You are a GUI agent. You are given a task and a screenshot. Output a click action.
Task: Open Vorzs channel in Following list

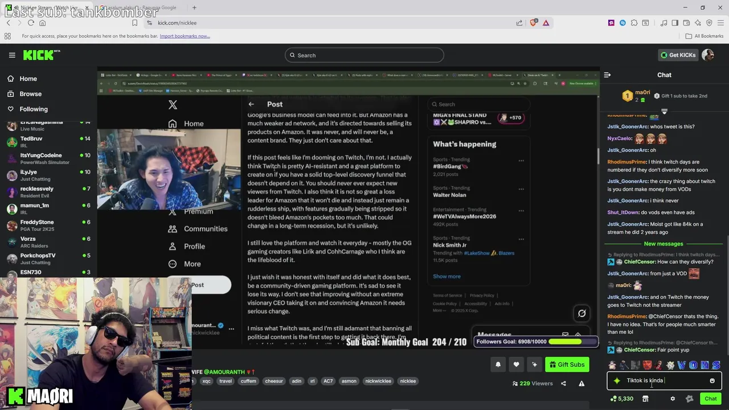click(48, 242)
